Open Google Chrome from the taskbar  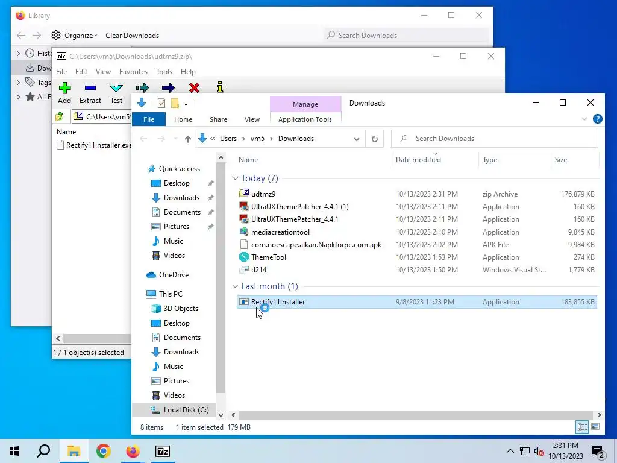pyautogui.click(x=104, y=451)
